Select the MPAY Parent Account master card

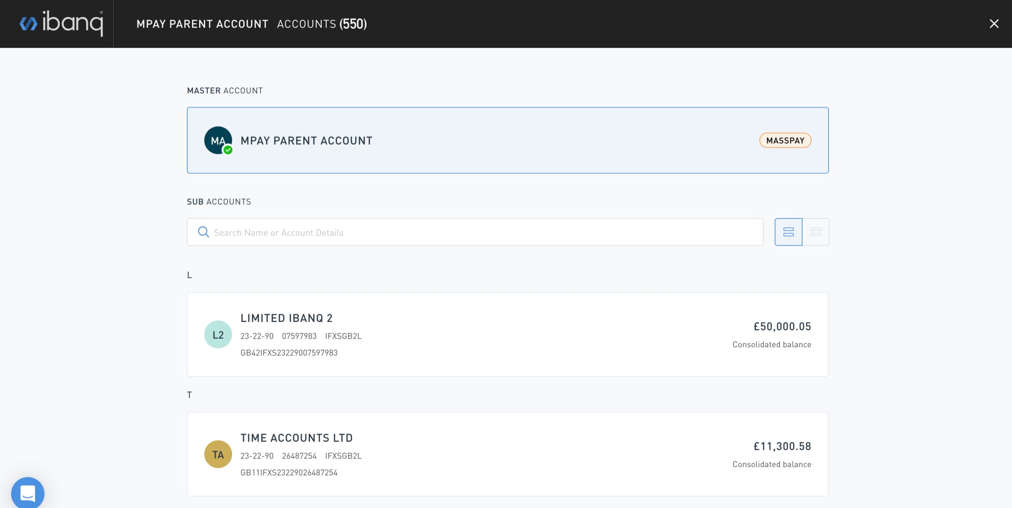(x=508, y=140)
